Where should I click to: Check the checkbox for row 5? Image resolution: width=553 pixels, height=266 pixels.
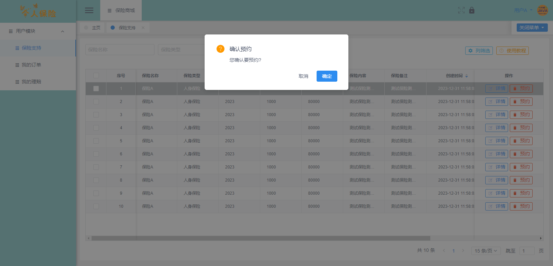click(96, 141)
